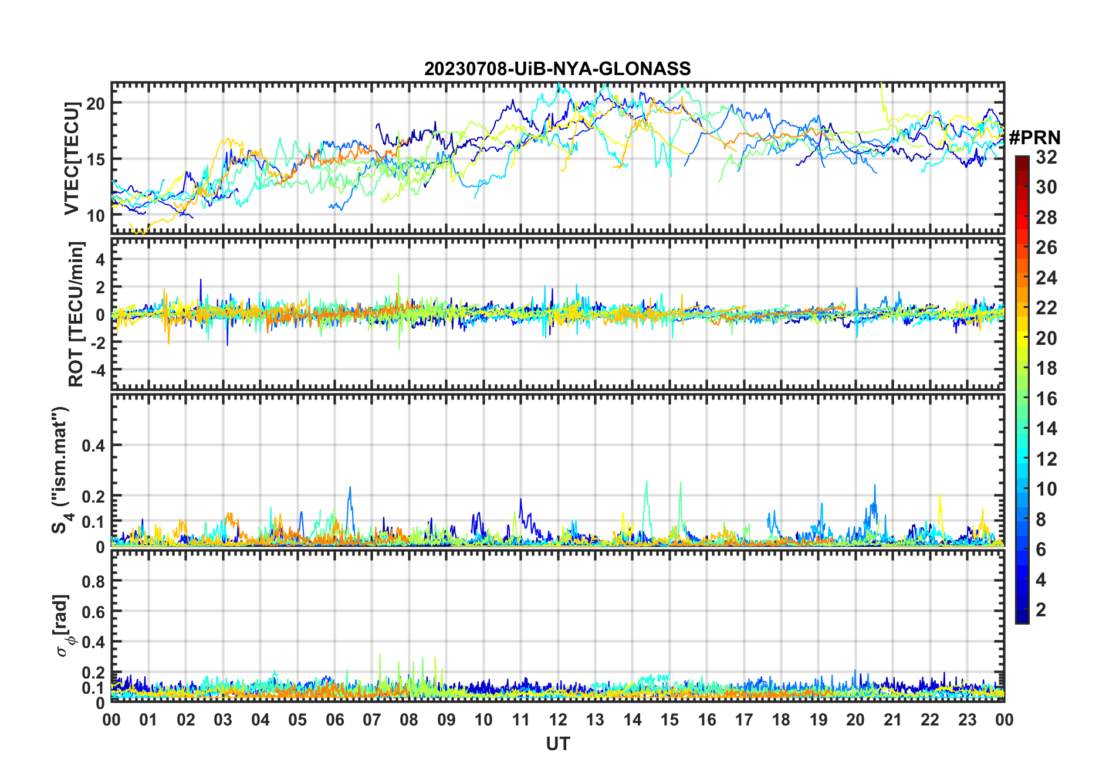Click colorbar tick label 22
Image resolution: width=1116 pixels, height=780 pixels.
pyautogui.click(x=1046, y=308)
